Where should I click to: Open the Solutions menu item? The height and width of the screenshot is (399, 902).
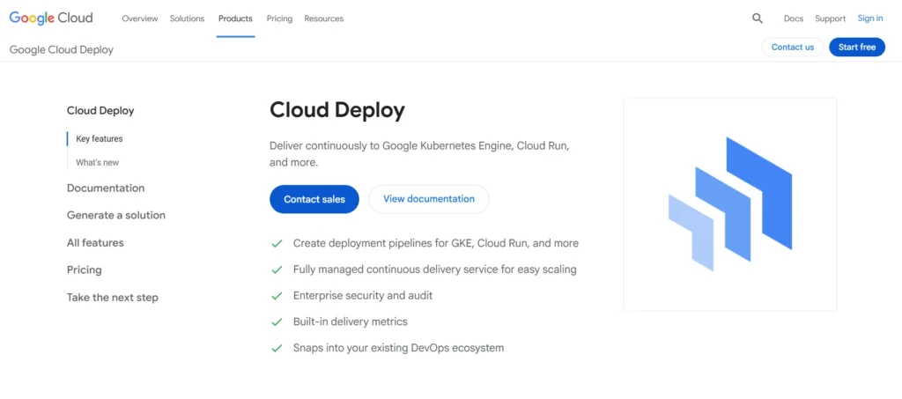pyautogui.click(x=187, y=18)
